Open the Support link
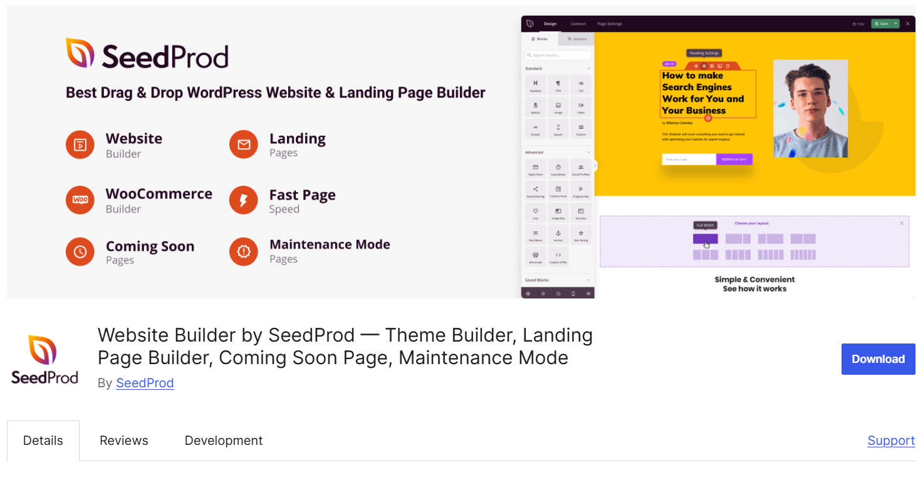 coord(891,440)
